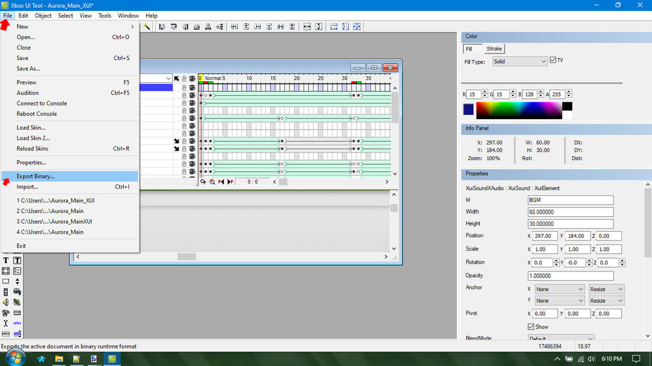Select the magic wand toolbar icon
The height and width of the screenshot is (366, 652).
[146, 27]
